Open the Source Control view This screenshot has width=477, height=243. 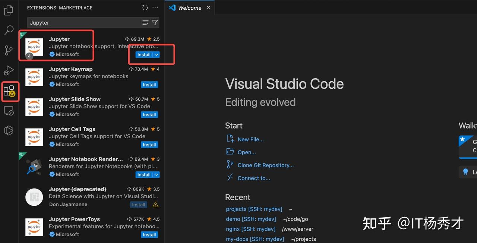(x=9, y=50)
